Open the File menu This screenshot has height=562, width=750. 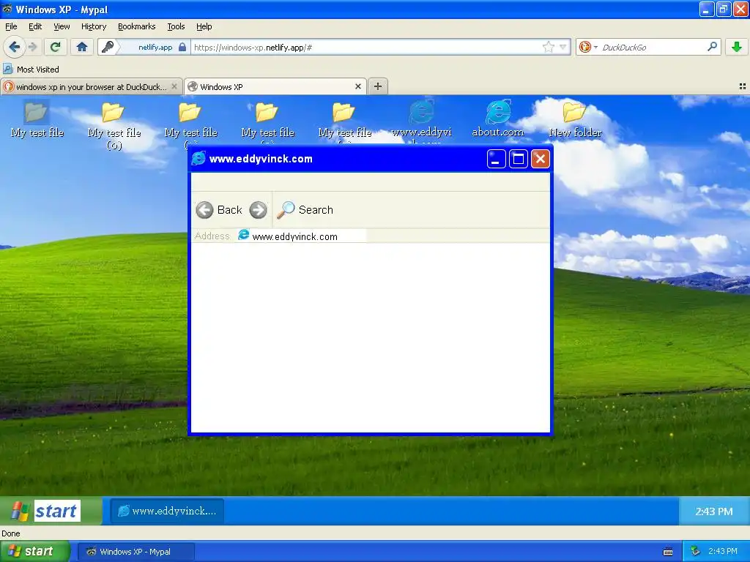pos(11,26)
